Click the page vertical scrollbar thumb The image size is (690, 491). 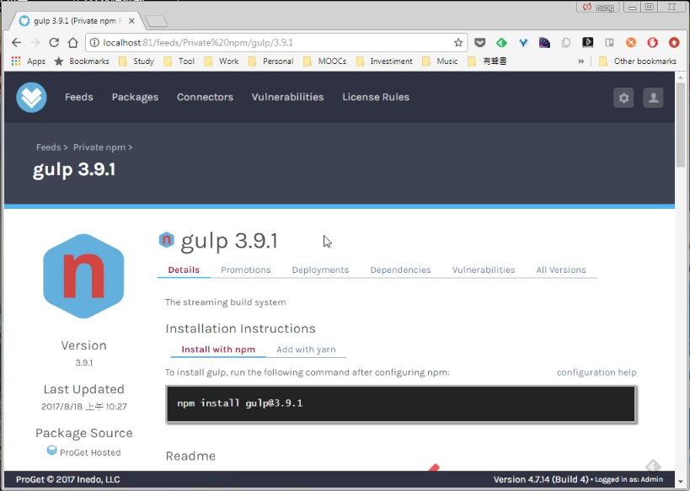[681, 125]
